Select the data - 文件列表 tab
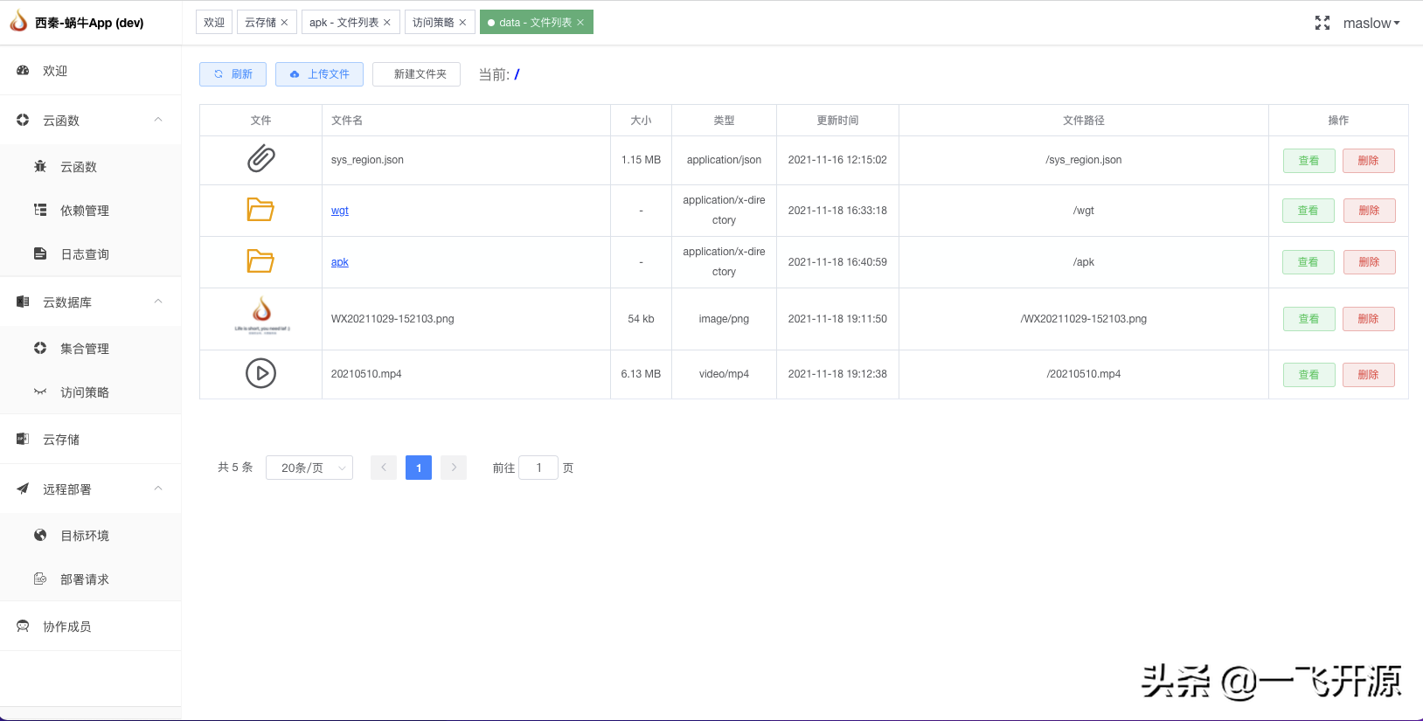 pyautogui.click(x=536, y=22)
